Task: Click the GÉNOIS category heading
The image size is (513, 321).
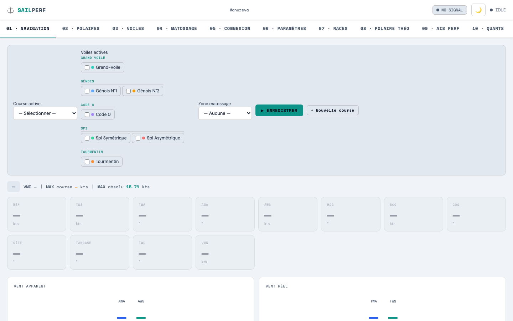Action: click(88, 81)
